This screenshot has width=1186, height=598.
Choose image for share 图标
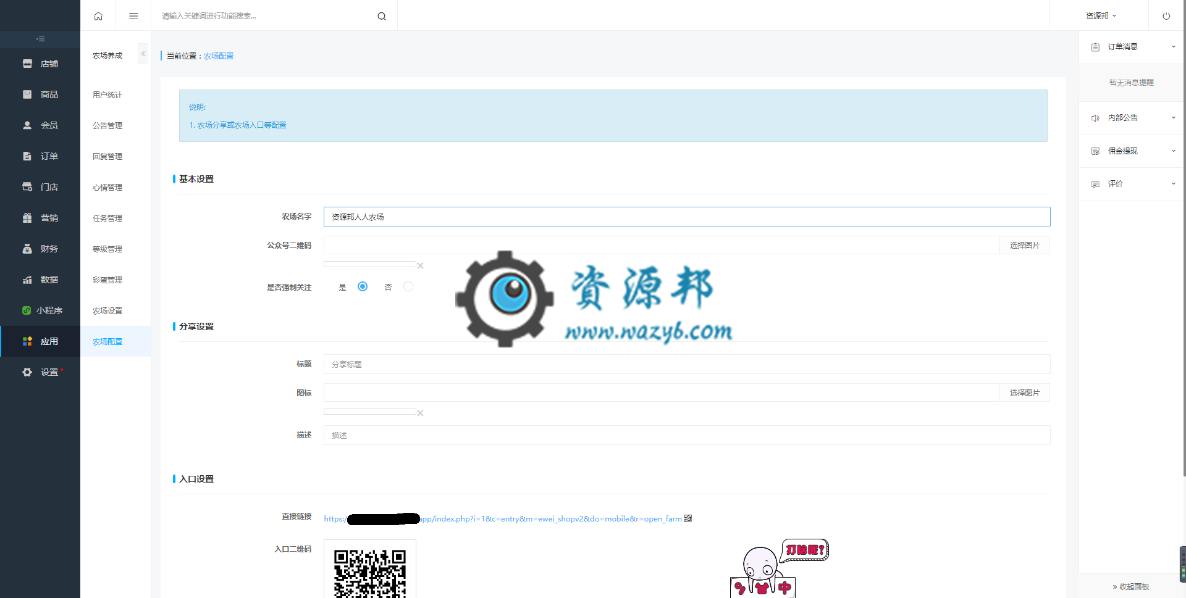tap(1025, 392)
